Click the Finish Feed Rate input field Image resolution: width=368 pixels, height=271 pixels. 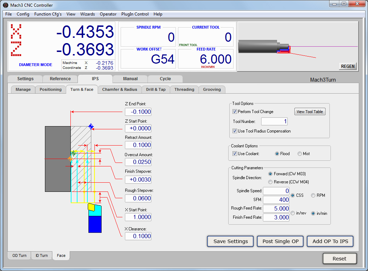[x=276, y=217]
